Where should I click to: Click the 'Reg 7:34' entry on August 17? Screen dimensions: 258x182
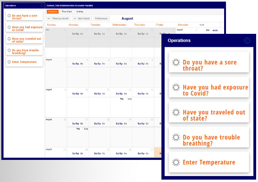82,129
